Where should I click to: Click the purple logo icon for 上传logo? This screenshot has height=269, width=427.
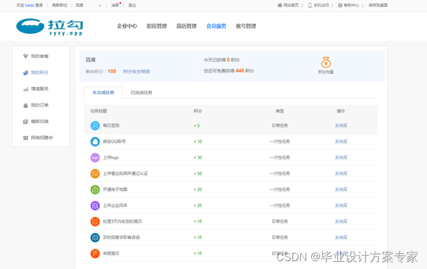95,157
